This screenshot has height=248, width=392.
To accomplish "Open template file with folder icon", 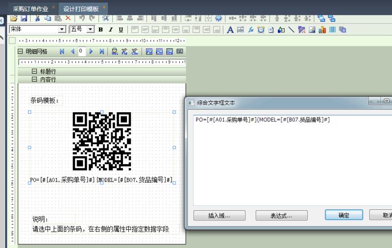I will point(14,18).
